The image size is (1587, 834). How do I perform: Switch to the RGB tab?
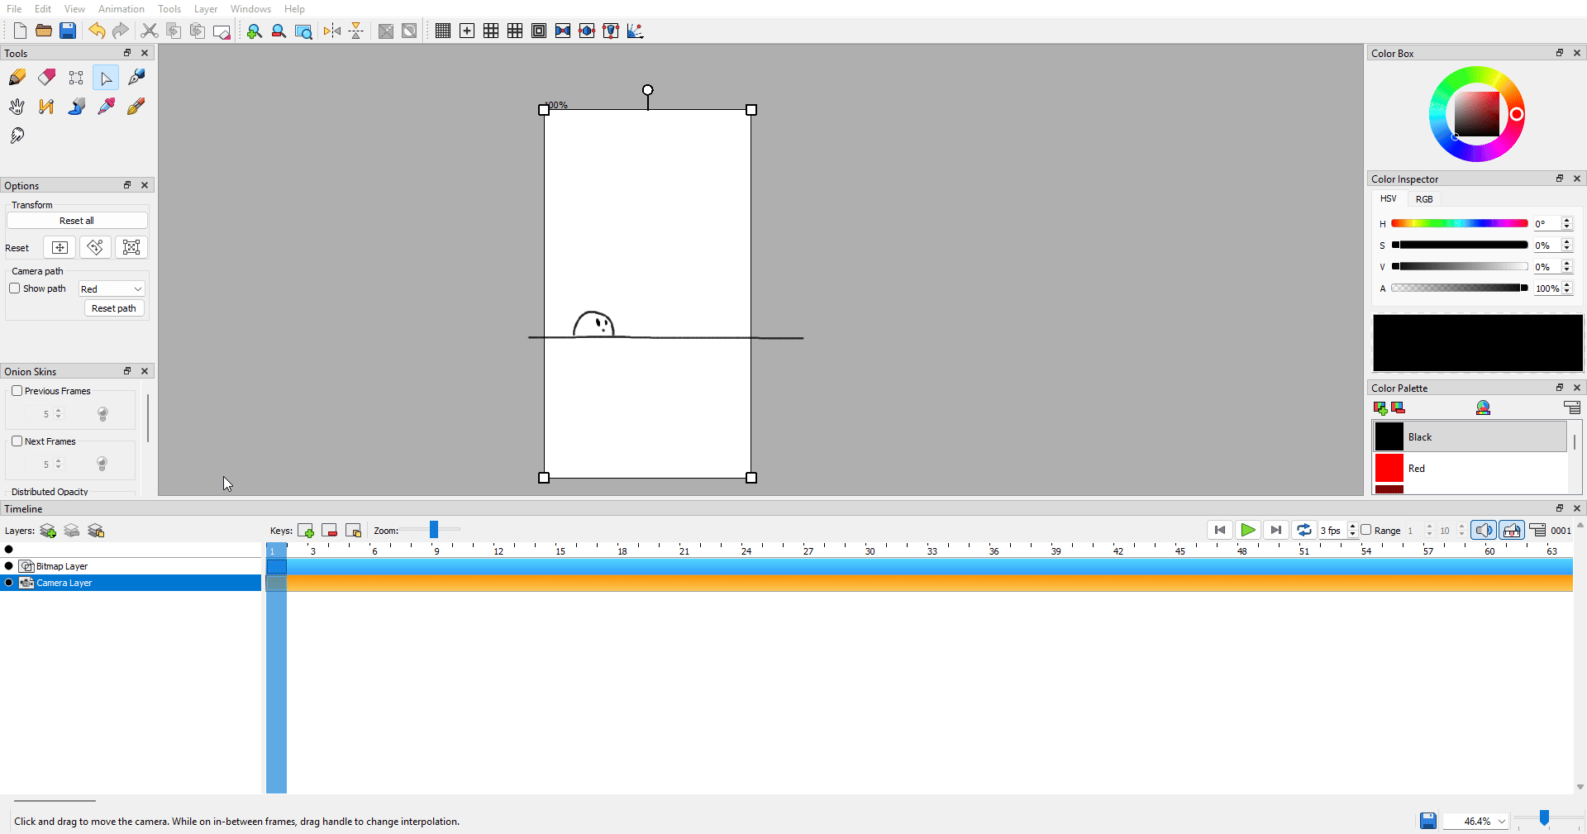click(1424, 199)
